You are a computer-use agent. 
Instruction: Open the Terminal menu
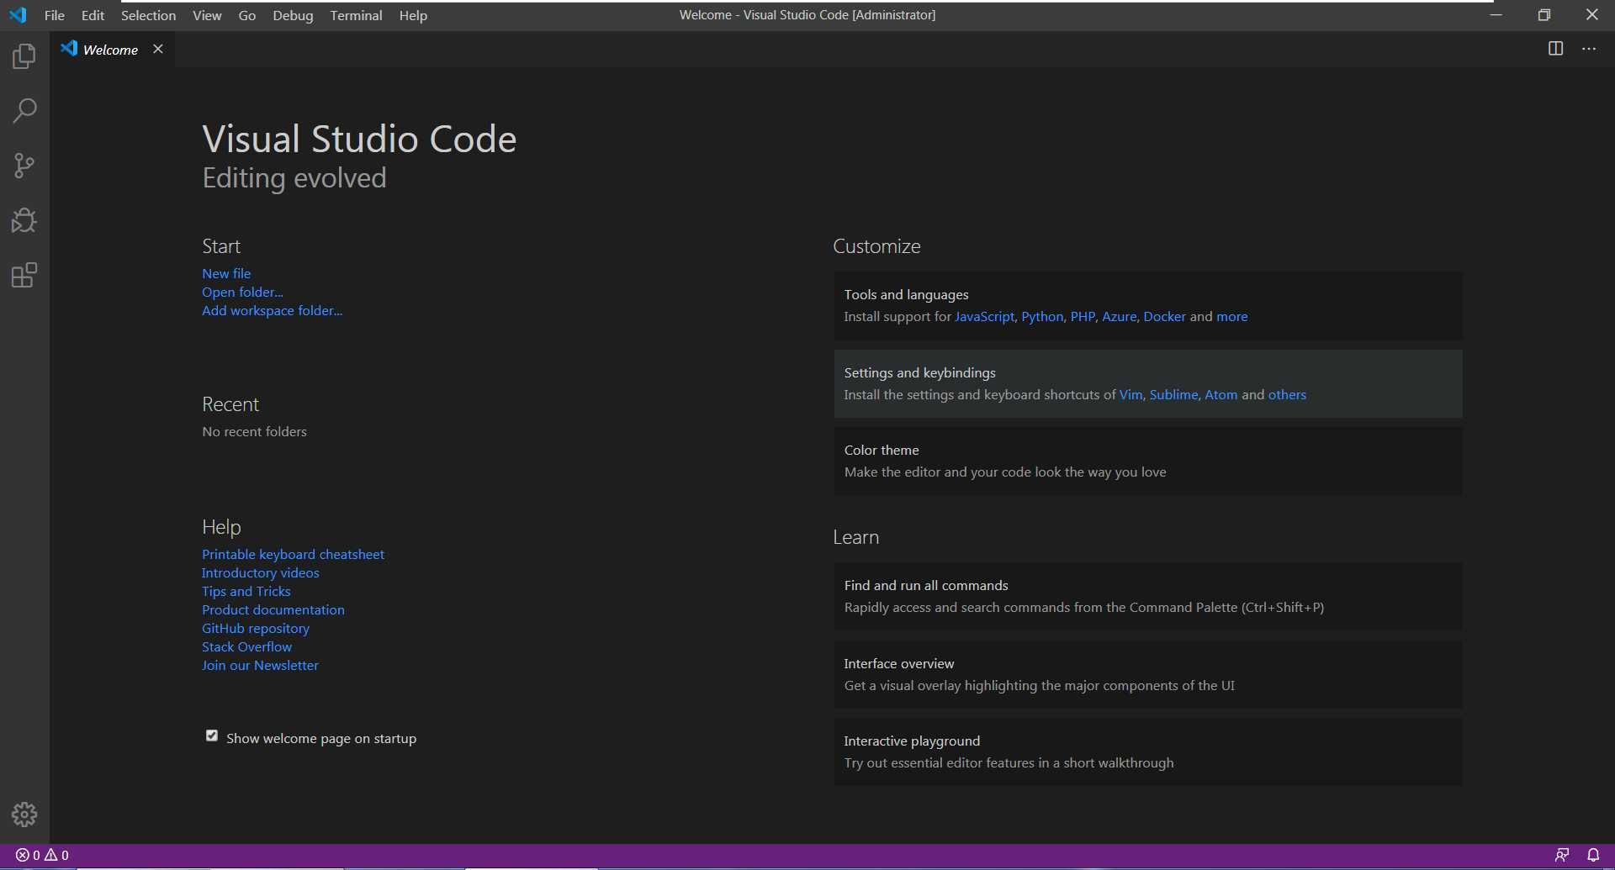point(356,15)
